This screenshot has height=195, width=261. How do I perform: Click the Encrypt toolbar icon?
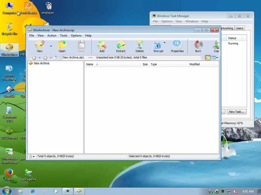158,46
